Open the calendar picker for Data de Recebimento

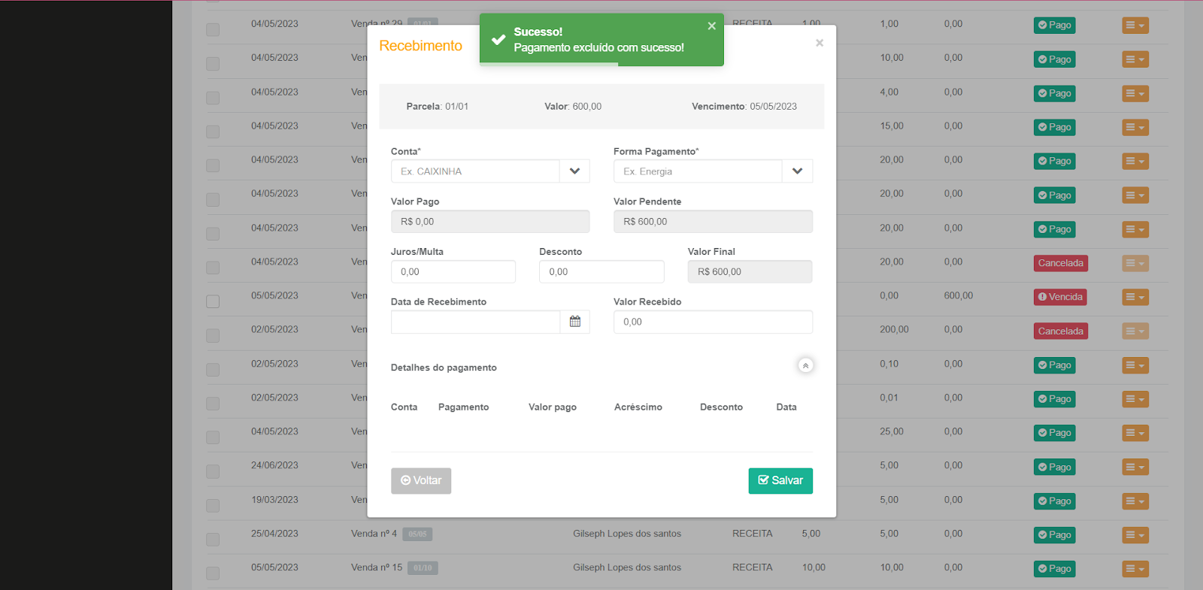pyautogui.click(x=575, y=322)
